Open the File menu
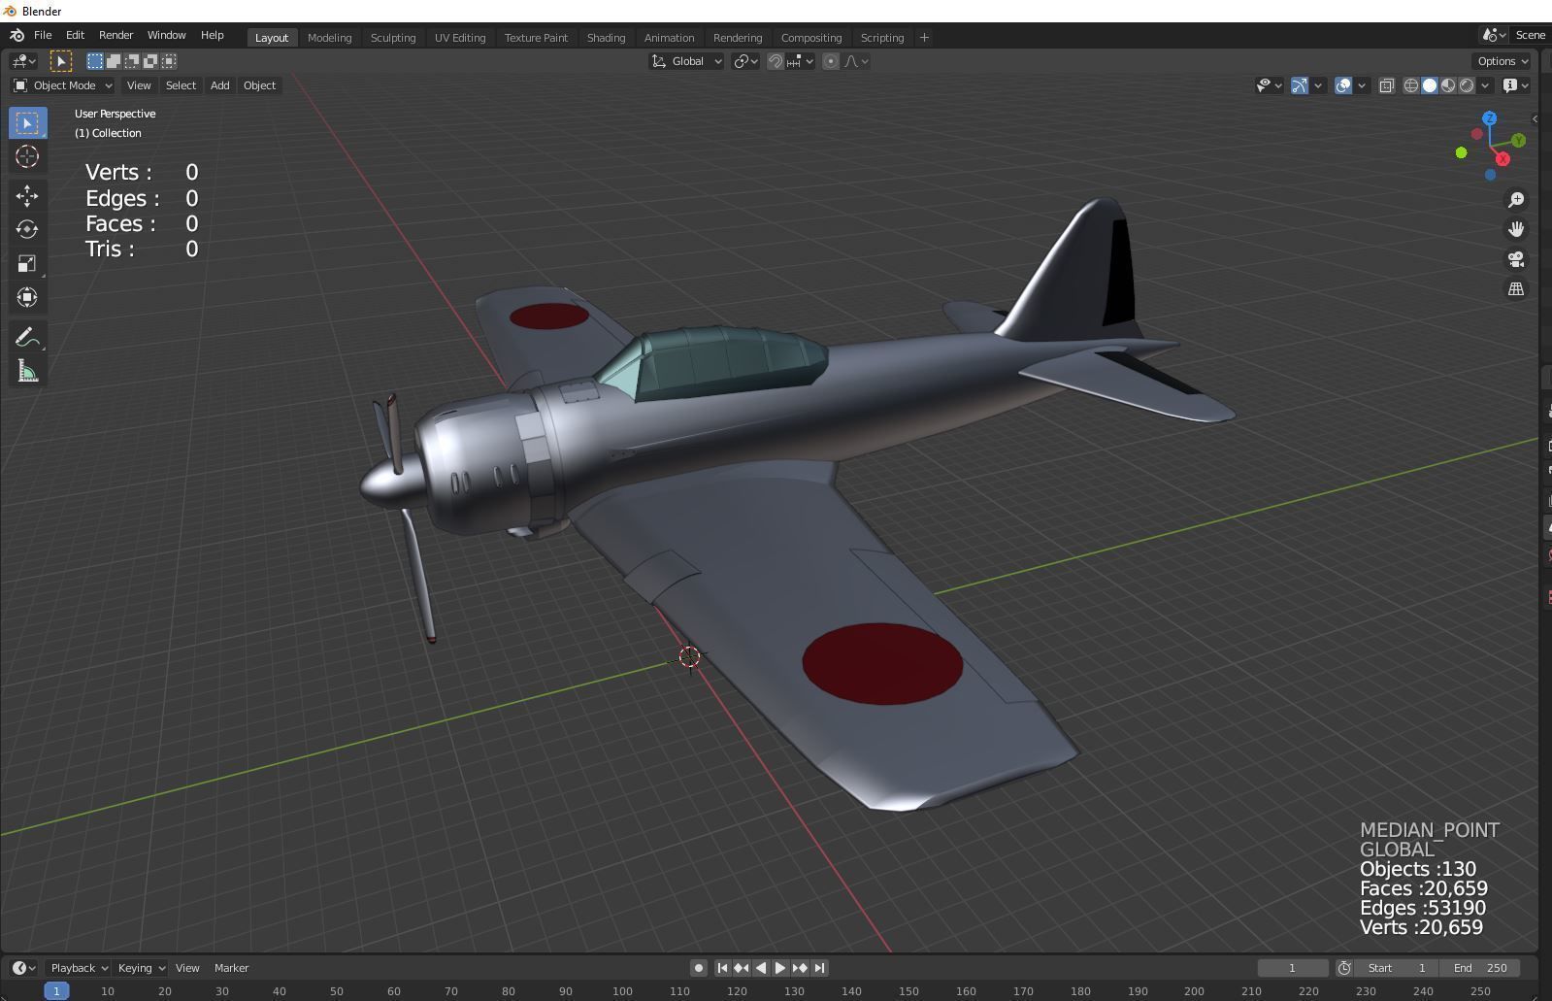 43,35
